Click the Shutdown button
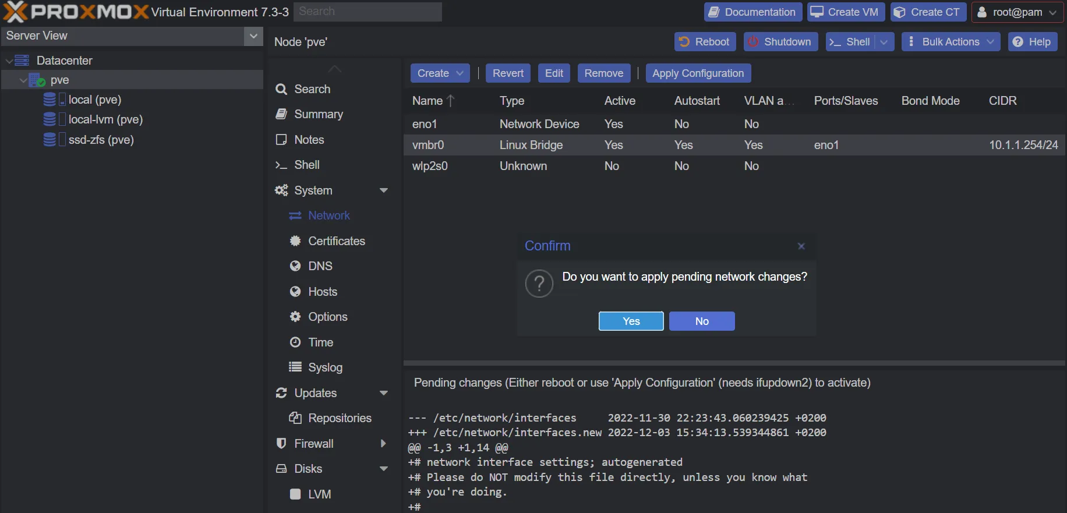This screenshot has height=513, width=1067. click(780, 42)
